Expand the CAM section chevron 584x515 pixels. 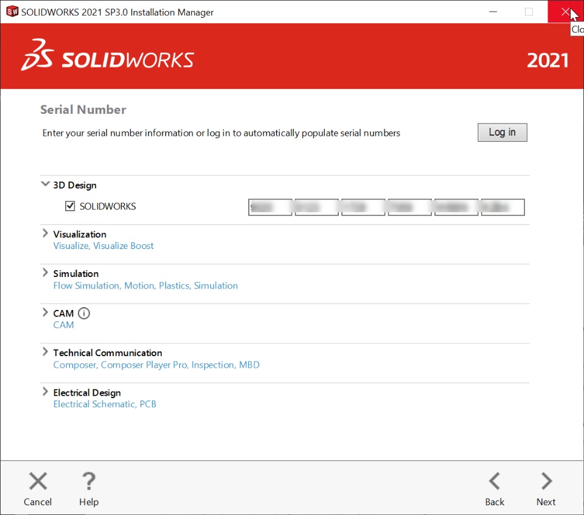coord(45,312)
